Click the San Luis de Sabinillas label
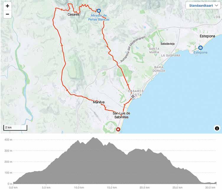The width and height of the screenshot is (222, 190). [x=121, y=115]
